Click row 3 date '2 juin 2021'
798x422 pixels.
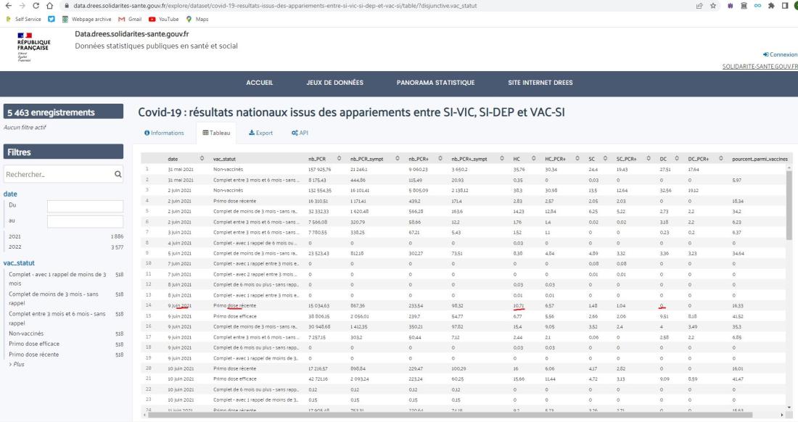point(180,190)
